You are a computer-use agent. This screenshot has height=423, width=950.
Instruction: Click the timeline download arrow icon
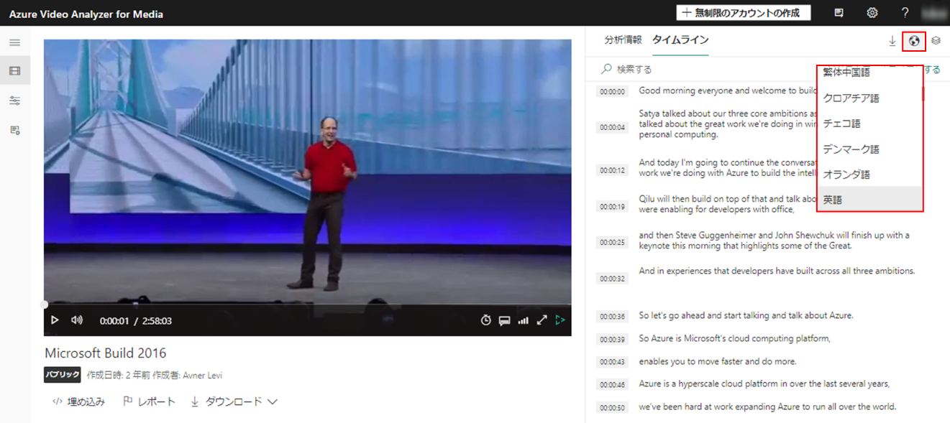click(x=892, y=41)
